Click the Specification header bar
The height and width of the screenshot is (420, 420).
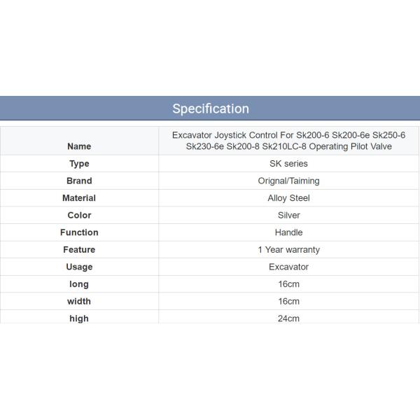point(210,108)
